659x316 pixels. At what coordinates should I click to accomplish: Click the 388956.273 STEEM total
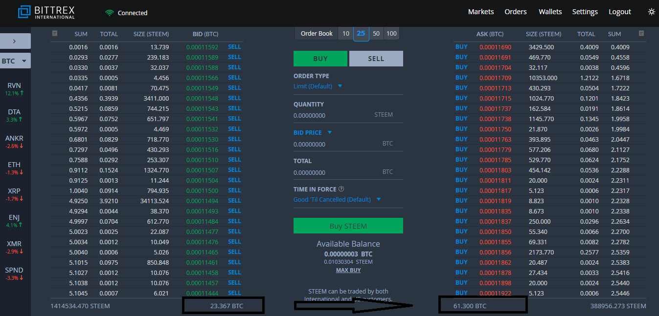[618, 306]
